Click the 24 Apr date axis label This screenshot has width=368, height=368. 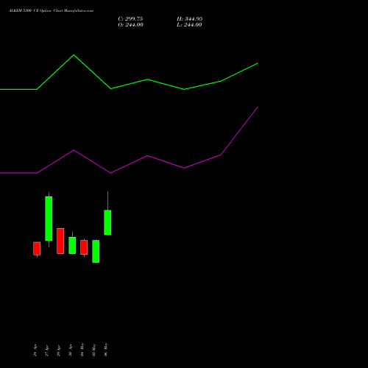tap(35, 350)
